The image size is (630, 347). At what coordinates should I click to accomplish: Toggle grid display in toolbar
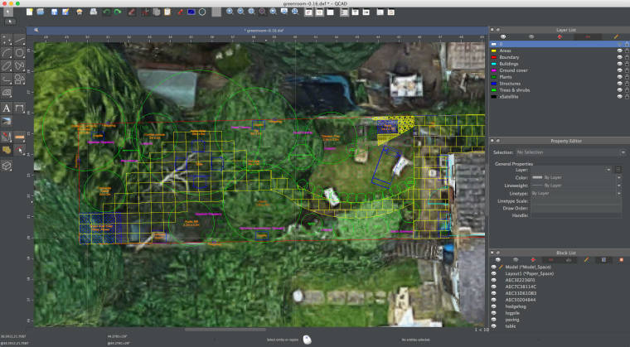click(x=216, y=12)
